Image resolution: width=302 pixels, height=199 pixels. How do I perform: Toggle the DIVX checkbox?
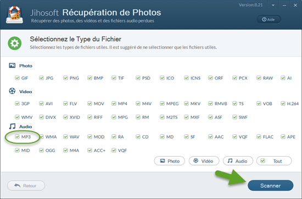click(x=41, y=117)
